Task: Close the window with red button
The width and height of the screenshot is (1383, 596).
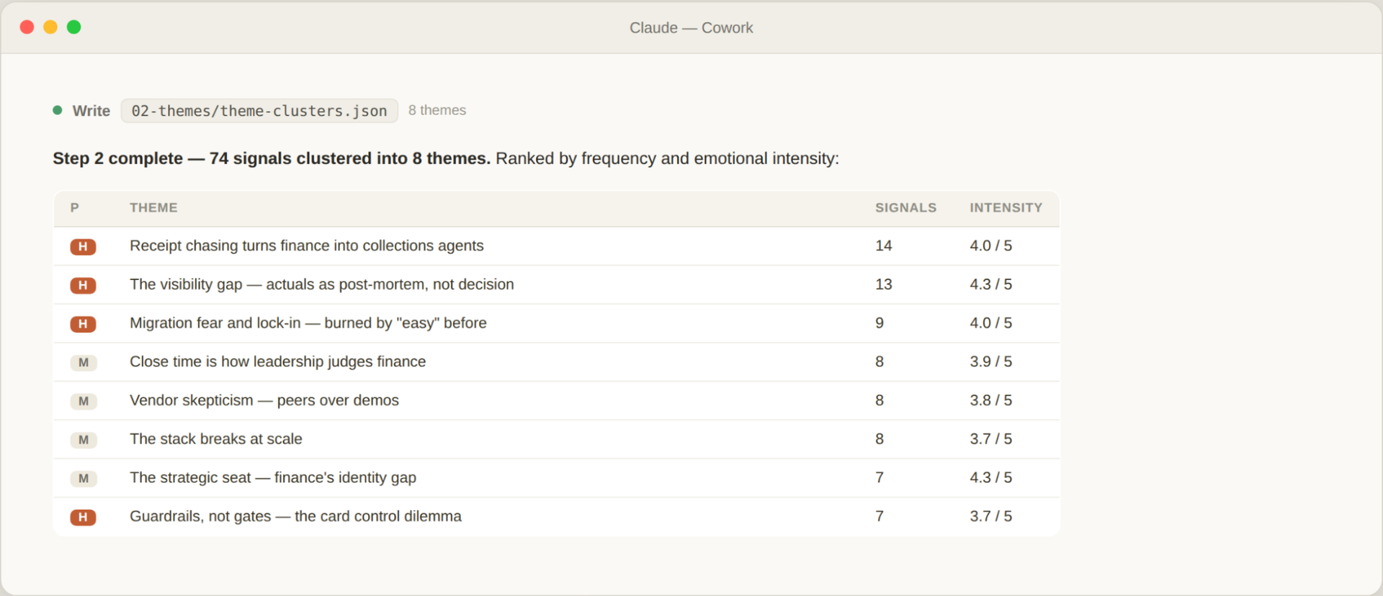Action: (x=27, y=27)
